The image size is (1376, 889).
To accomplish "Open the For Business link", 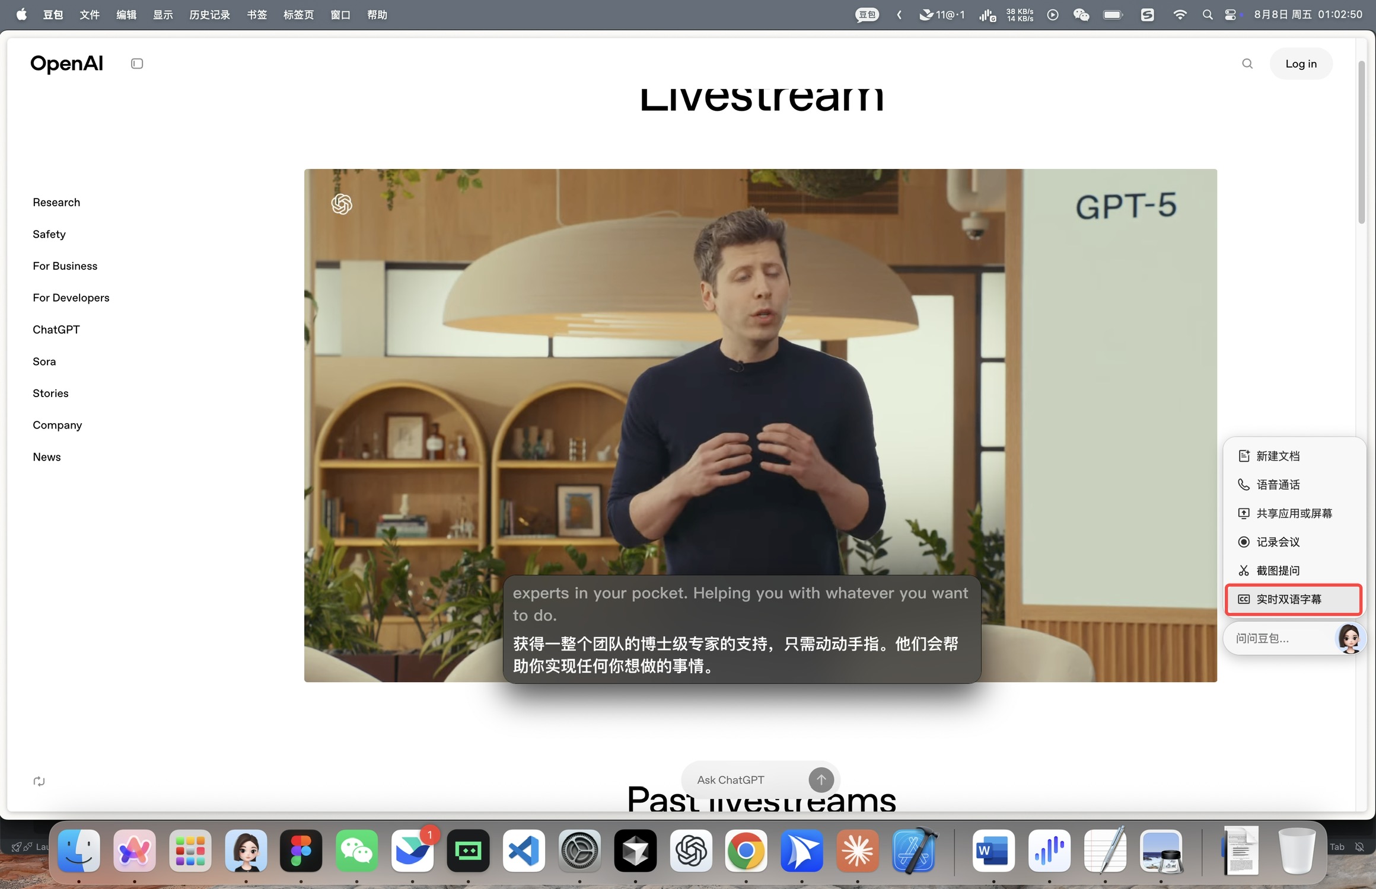I will click(x=65, y=266).
